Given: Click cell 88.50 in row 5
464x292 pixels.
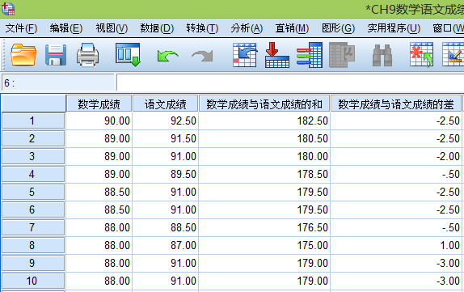Looking at the screenshot, I should 99,192.
